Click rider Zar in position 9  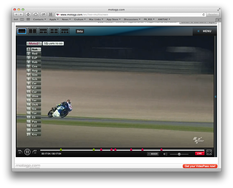pyautogui.click(x=34, y=83)
